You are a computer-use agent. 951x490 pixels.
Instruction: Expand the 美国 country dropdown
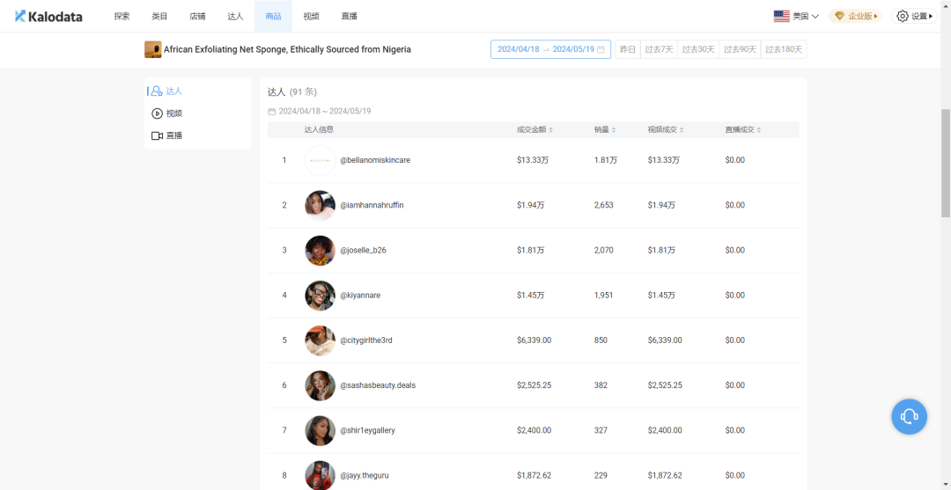point(796,16)
